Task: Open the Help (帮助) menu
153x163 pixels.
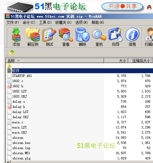Action: 98,22
